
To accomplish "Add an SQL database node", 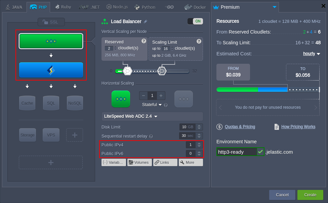I will (x=51, y=103).
